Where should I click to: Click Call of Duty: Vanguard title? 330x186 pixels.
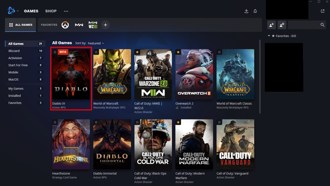[x=233, y=174]
